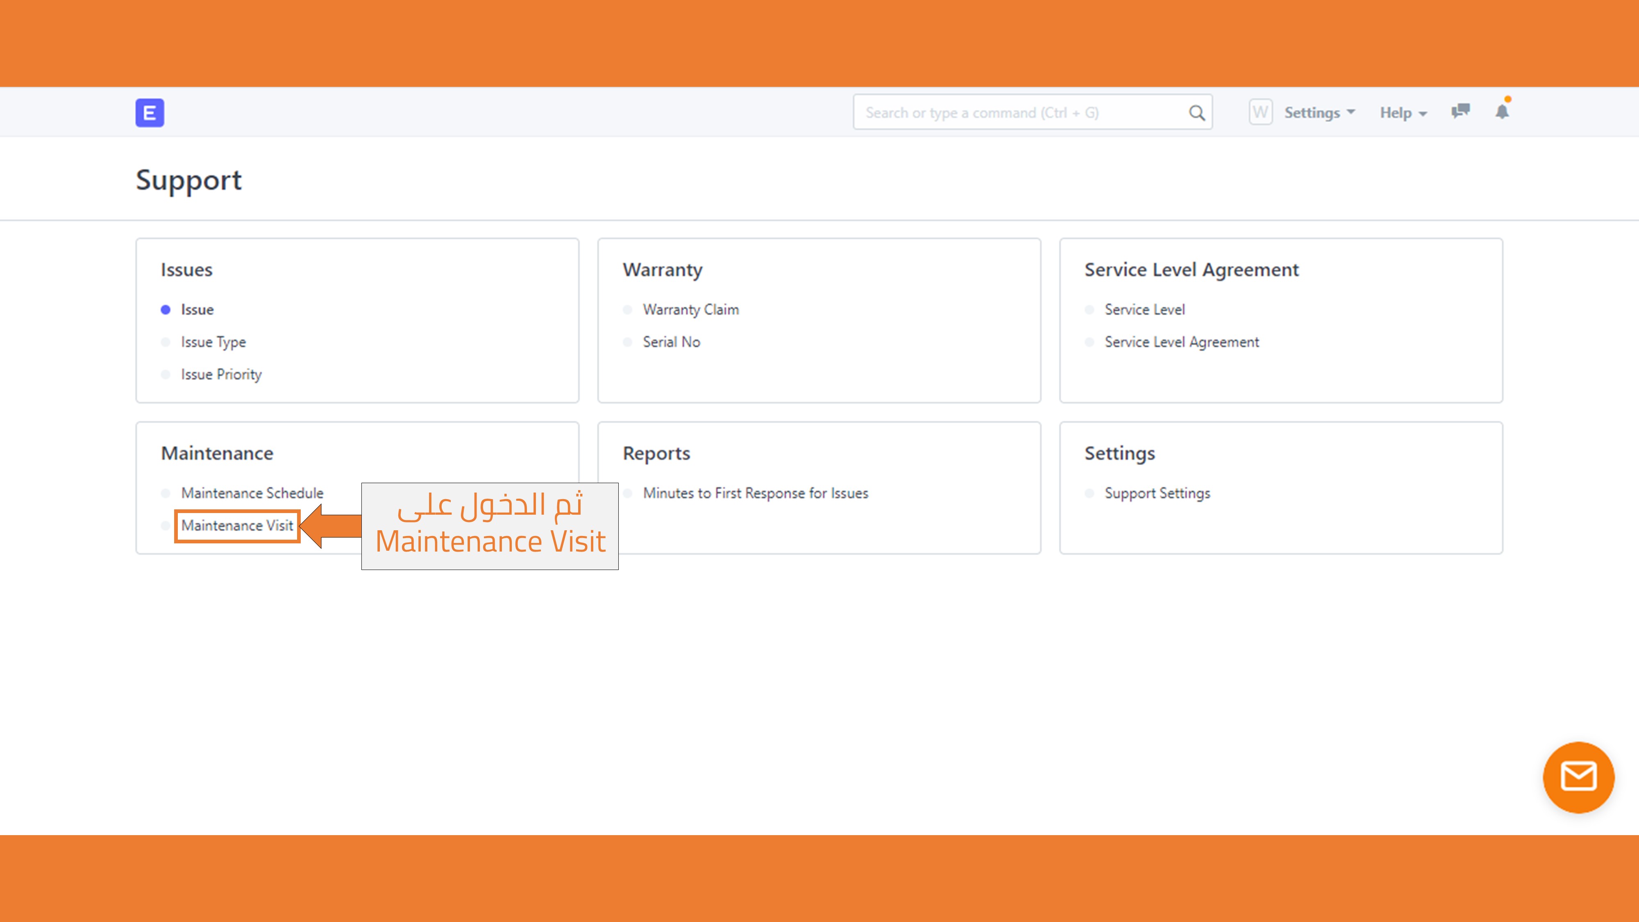Open the Issue link
The image size is (1639, 922).
click(197, 310)
